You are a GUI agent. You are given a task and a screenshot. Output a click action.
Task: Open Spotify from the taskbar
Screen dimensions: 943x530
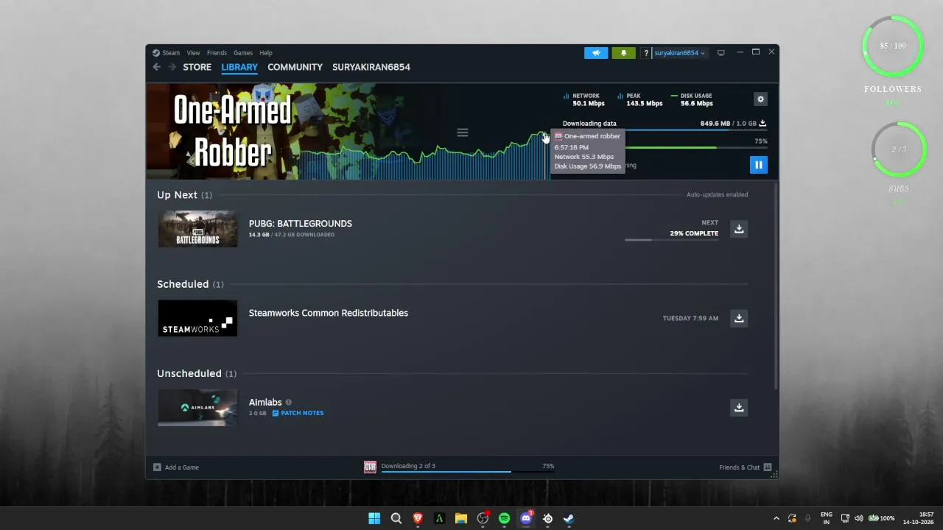(x=504, y=518)
